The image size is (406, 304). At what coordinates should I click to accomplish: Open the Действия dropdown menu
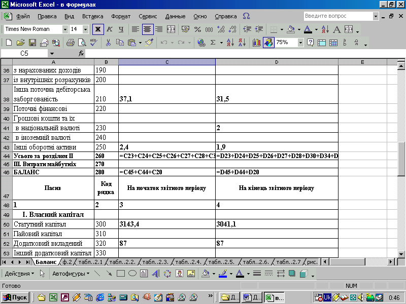[x=19, y=274]
